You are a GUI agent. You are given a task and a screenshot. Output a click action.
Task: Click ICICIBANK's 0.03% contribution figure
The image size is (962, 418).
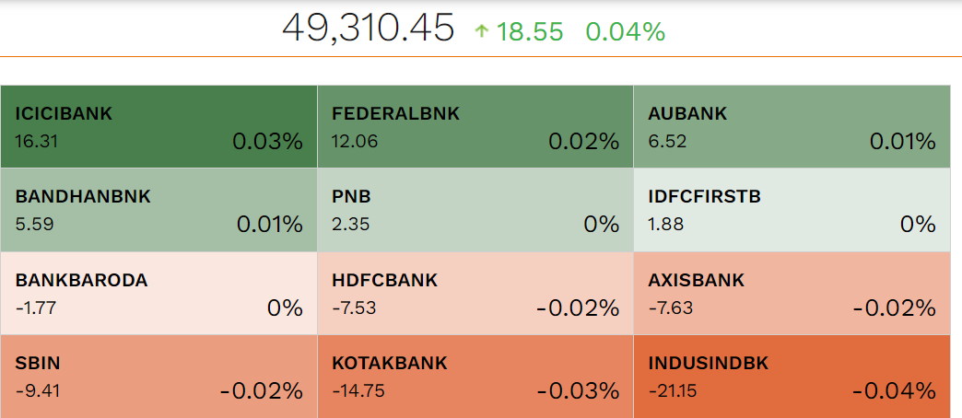tap(267, 142)
